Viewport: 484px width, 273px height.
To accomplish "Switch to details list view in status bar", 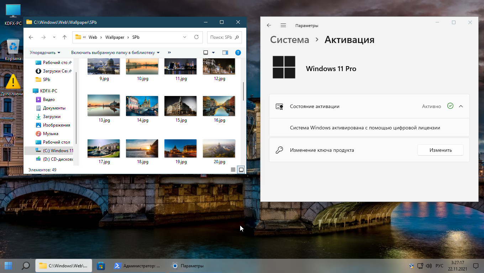I will [233, 170].
